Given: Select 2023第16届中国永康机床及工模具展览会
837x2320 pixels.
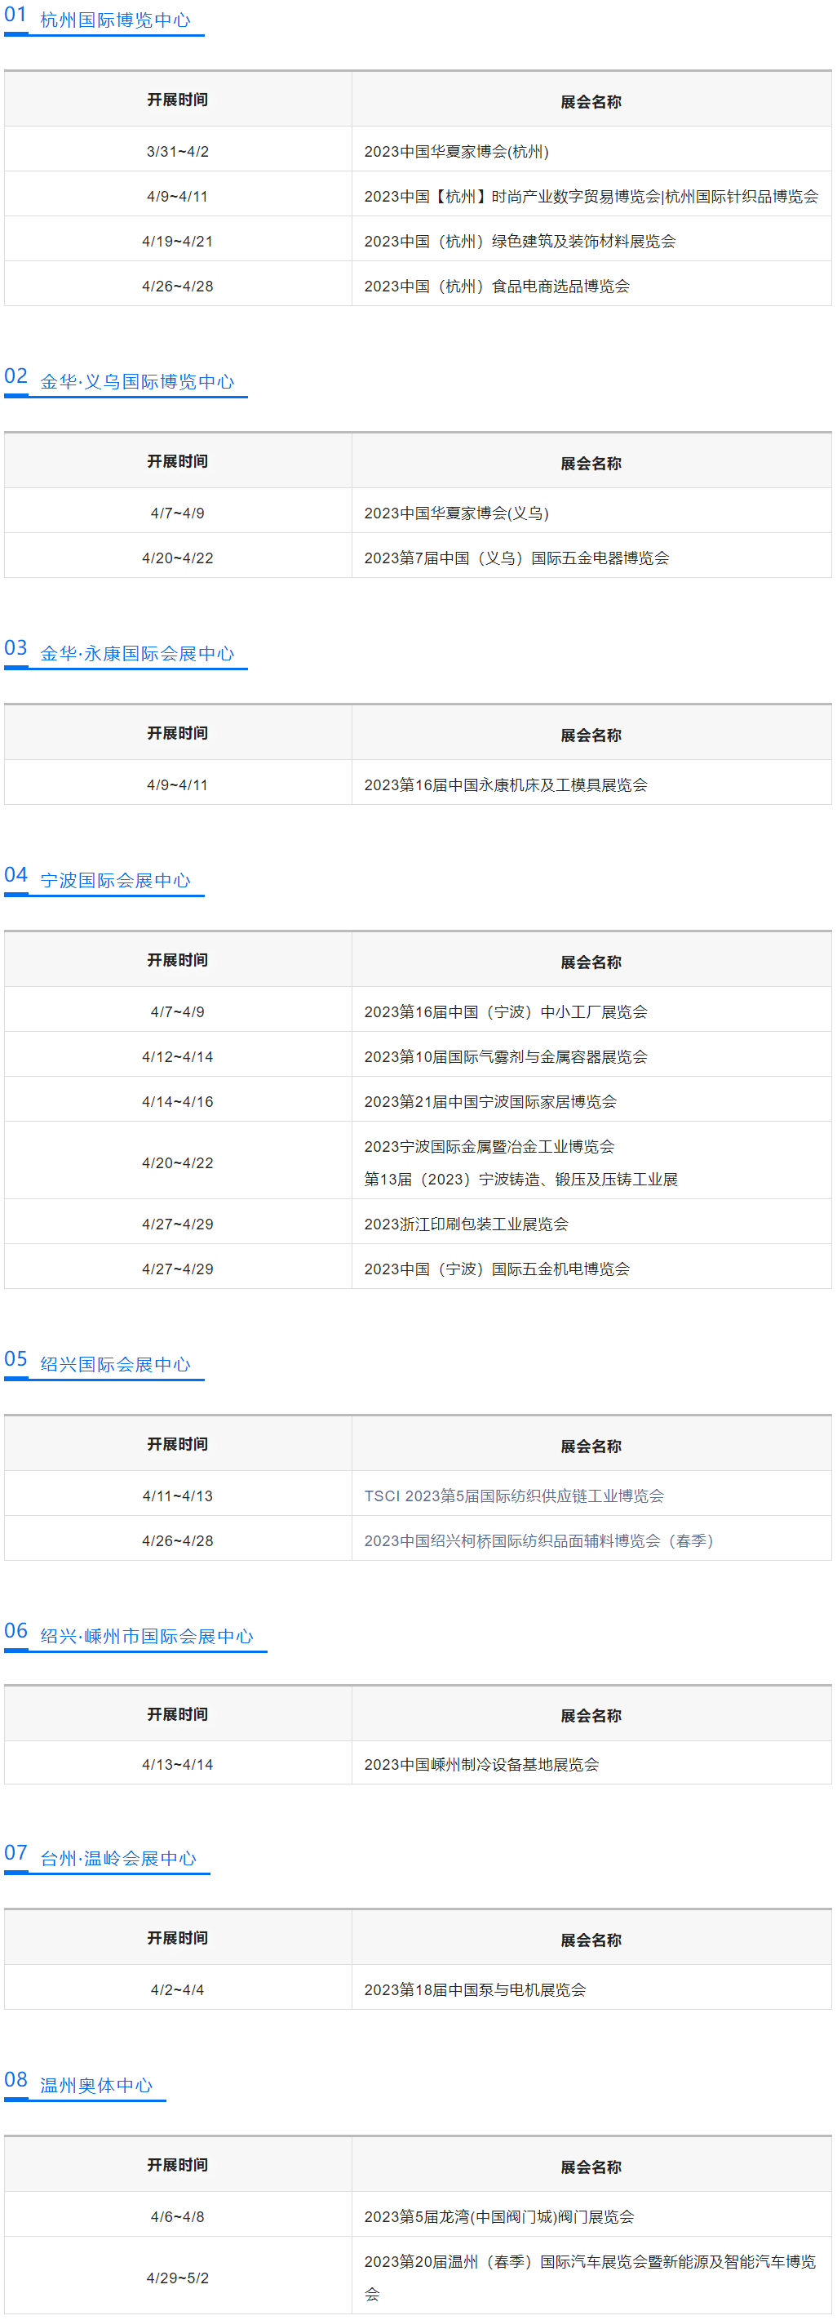Looking at the screenshot, I should 506,785.
